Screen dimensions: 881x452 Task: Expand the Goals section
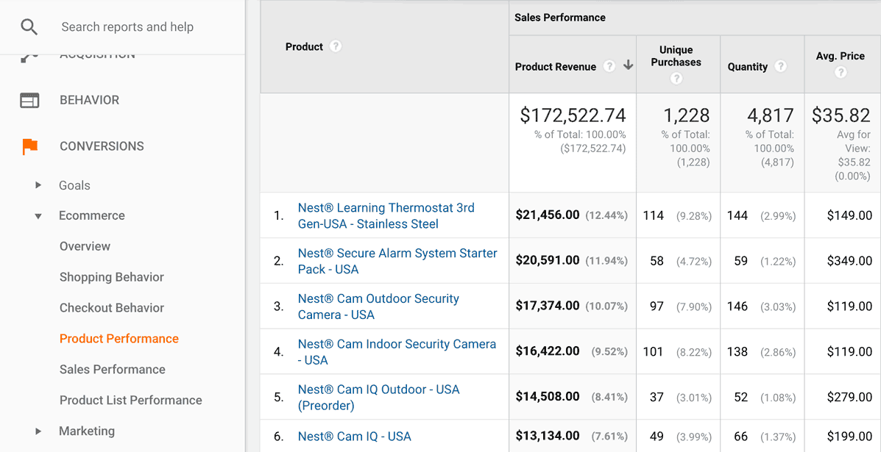pyautogui.click(x=40, y=185)
